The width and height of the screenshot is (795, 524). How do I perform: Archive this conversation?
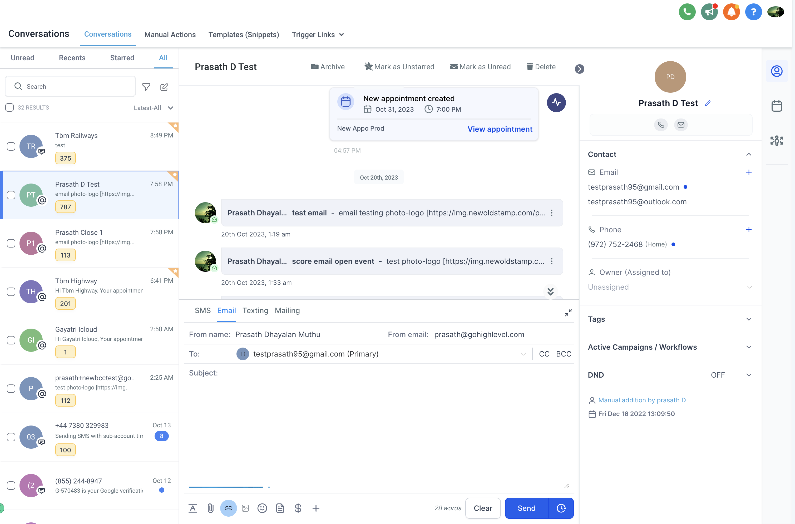[x=328, y=67]
